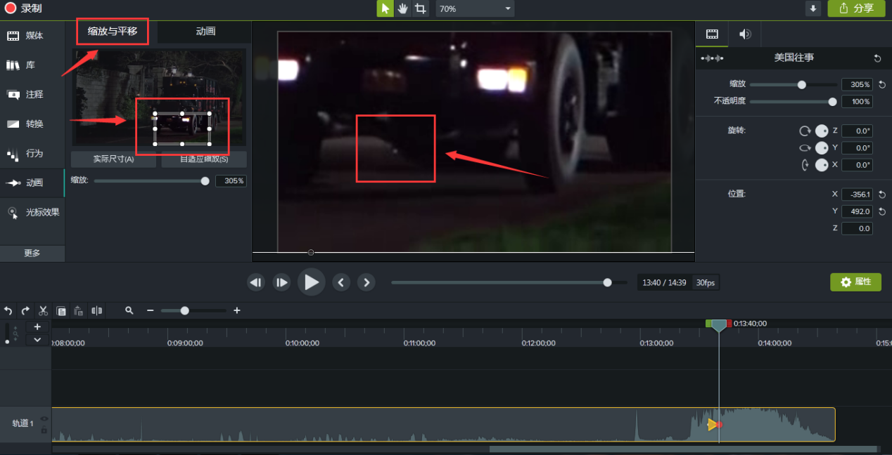Redo the last timeline action

click(x=26, y=310)
